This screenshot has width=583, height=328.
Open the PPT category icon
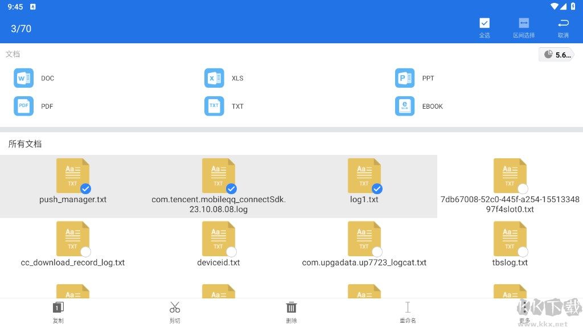tap(405, 78)
